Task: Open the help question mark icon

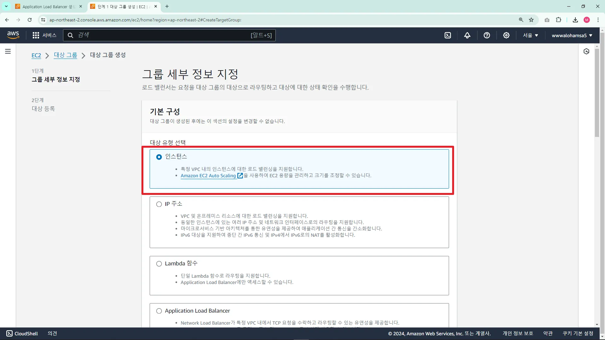Action: pyautogui.click(x=487, y=35)
